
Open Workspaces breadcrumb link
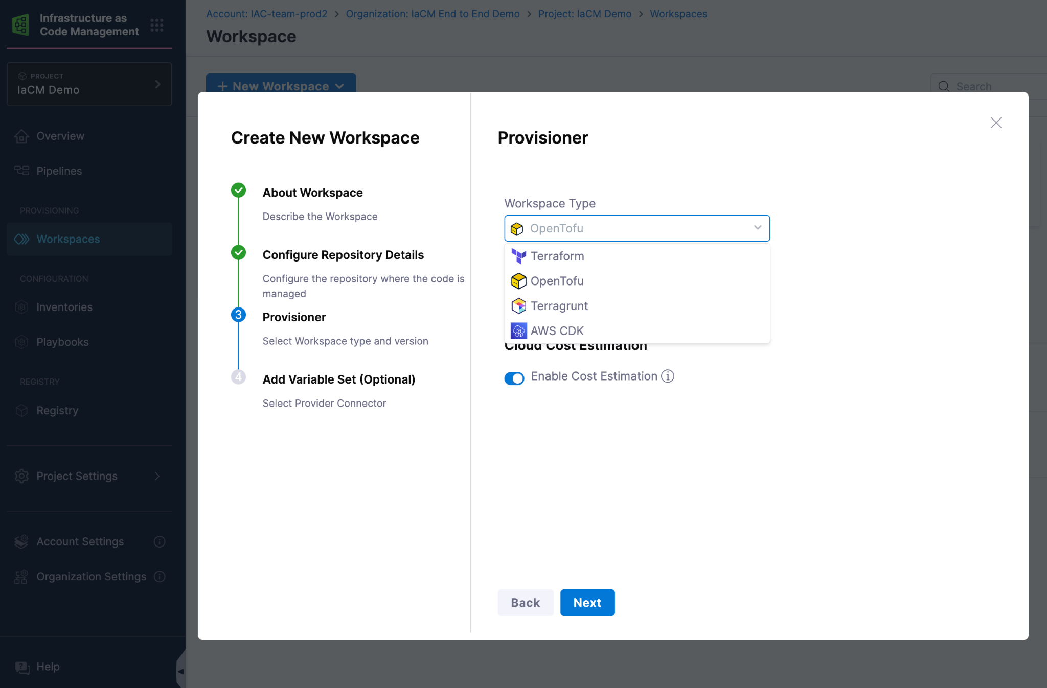tap(678, 14)
